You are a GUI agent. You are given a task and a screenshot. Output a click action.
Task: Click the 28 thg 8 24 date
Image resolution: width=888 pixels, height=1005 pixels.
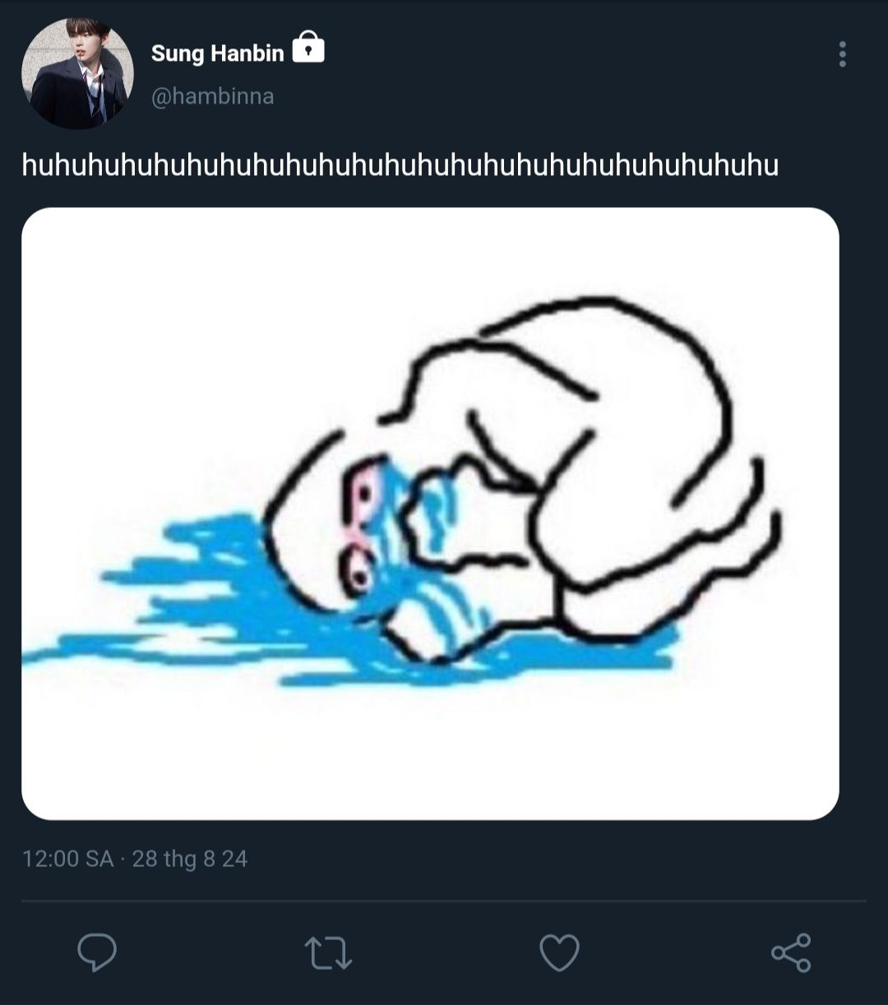point(190,859)
